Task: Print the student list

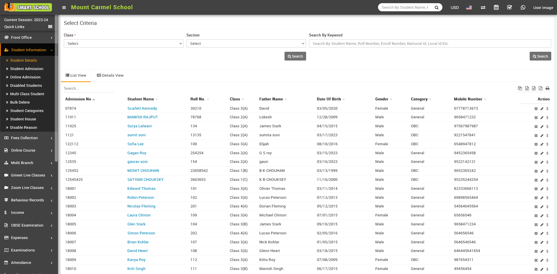Action: tap(547, 88)
